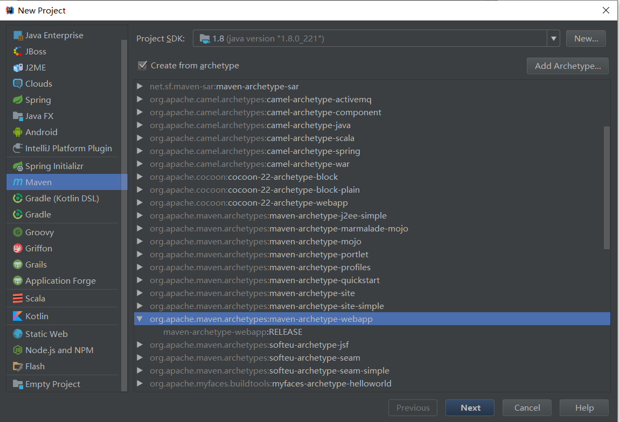Viewport: 620px width, 422px height.
Task: Uncheck Create from archetype checkbox
Action: (142, 66)
